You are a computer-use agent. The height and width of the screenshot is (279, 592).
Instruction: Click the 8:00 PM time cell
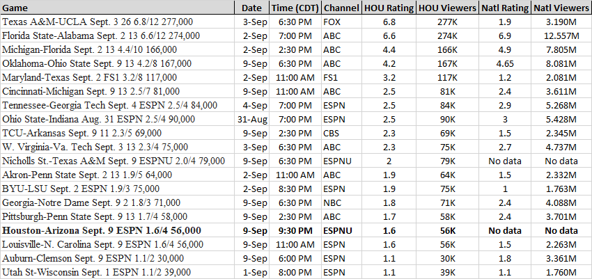(x=295, y=272)
